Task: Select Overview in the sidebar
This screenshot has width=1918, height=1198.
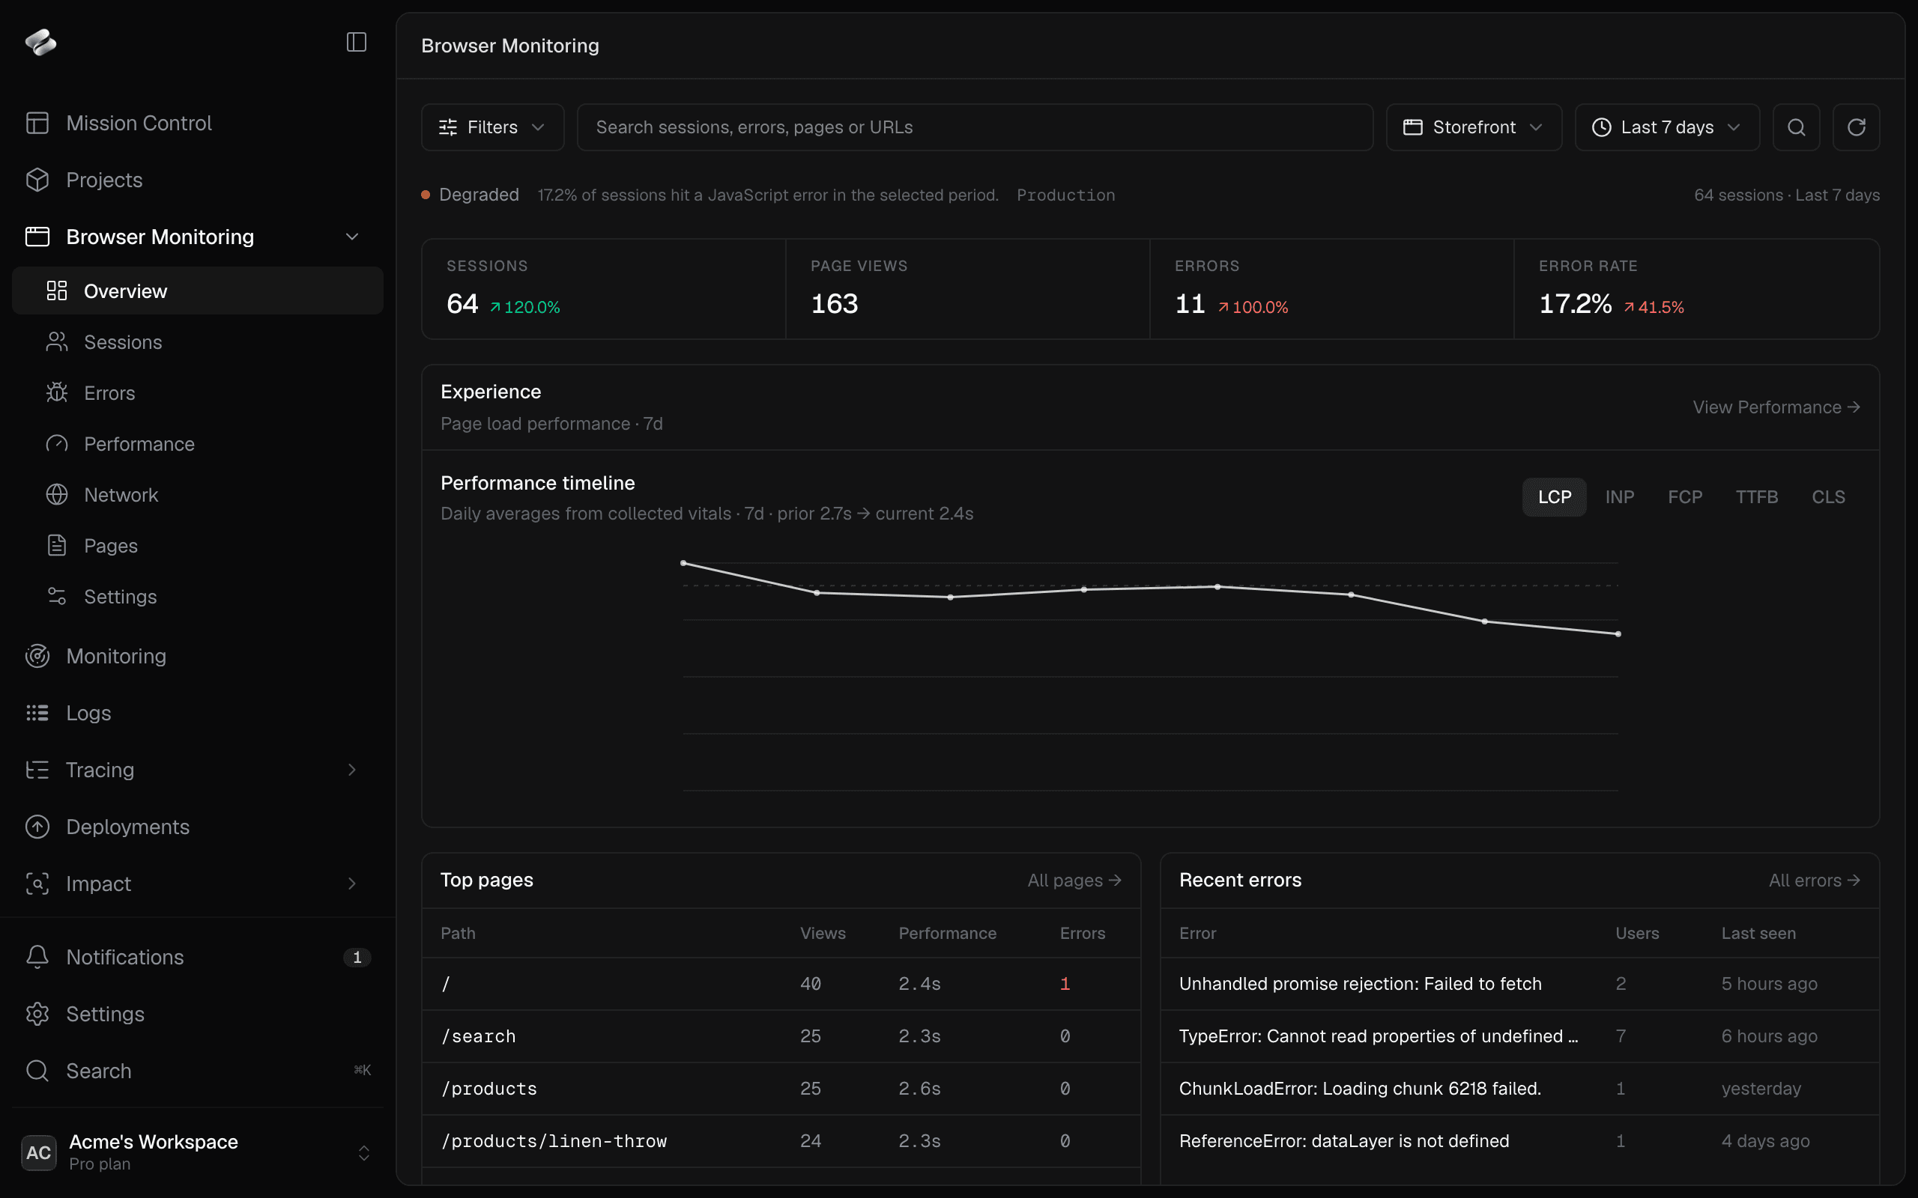Action: [197, 291]
